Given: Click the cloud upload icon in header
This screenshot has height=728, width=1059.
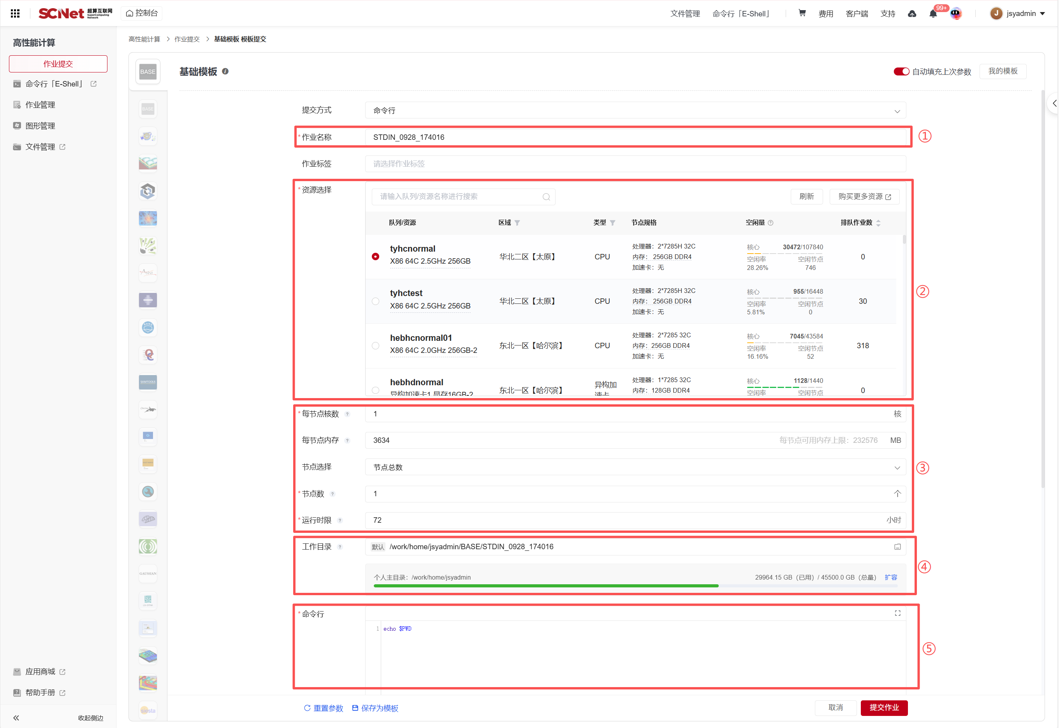Looking at the screenshot, I should (912, 14).
